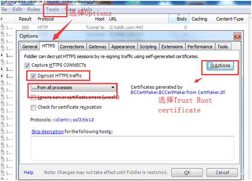Switch to the General options tab
Image resolution: width=252 pixels, height=181 pixels.
(x=30, y=47)
